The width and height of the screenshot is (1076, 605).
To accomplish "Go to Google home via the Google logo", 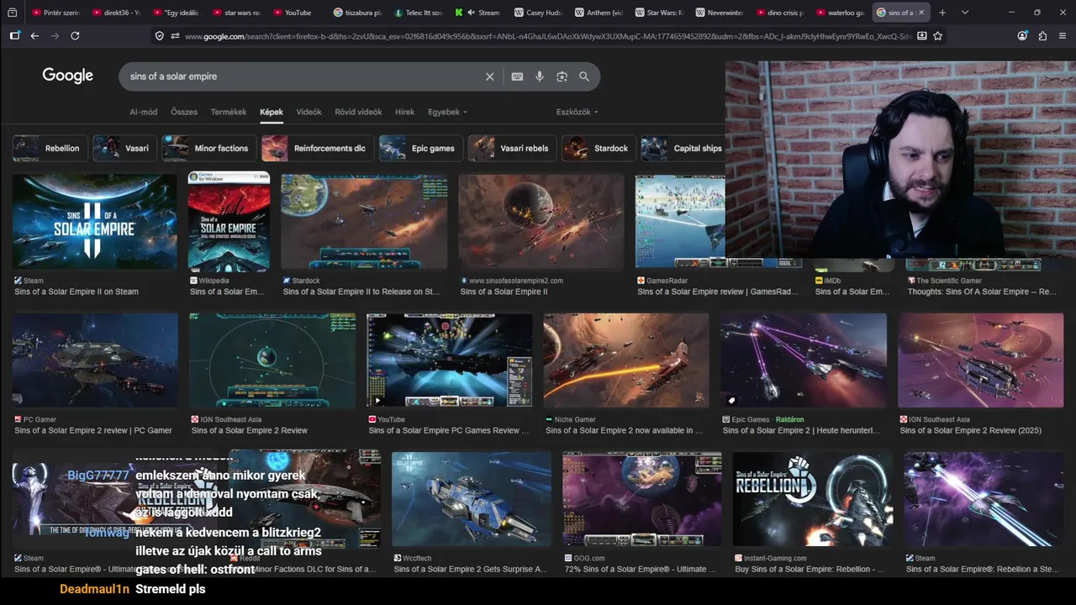I will point(68,76).
